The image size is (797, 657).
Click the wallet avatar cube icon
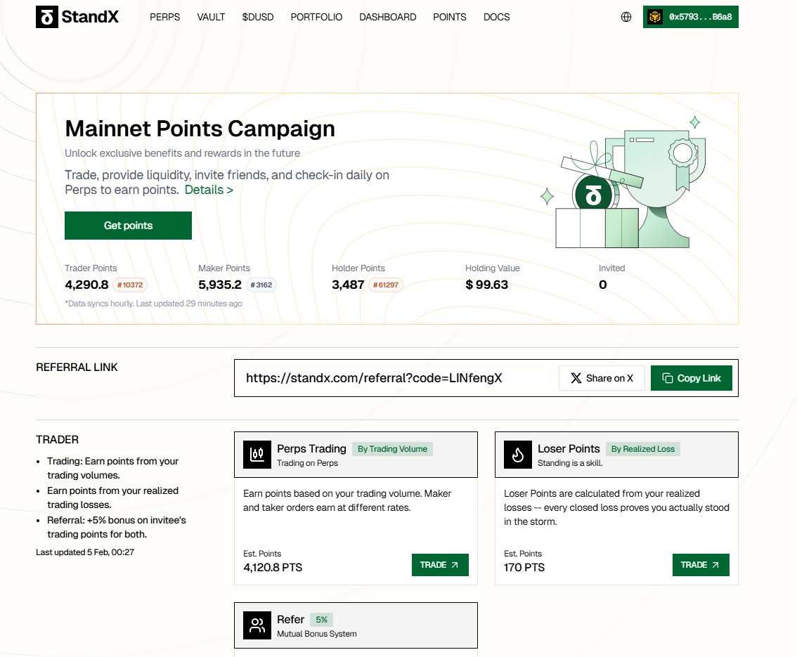coord(655,17)
